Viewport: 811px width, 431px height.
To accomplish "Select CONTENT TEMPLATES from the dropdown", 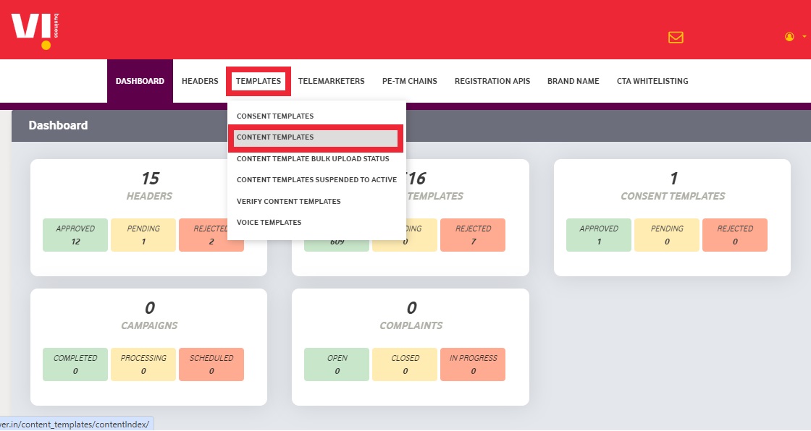I will [x=274, y=137].
